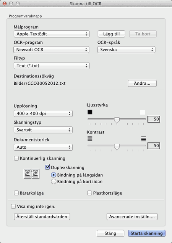Viewport: 172px width, 243px height.
Task: Click the duplex binding preview image
Action: (x=31, y=174)
